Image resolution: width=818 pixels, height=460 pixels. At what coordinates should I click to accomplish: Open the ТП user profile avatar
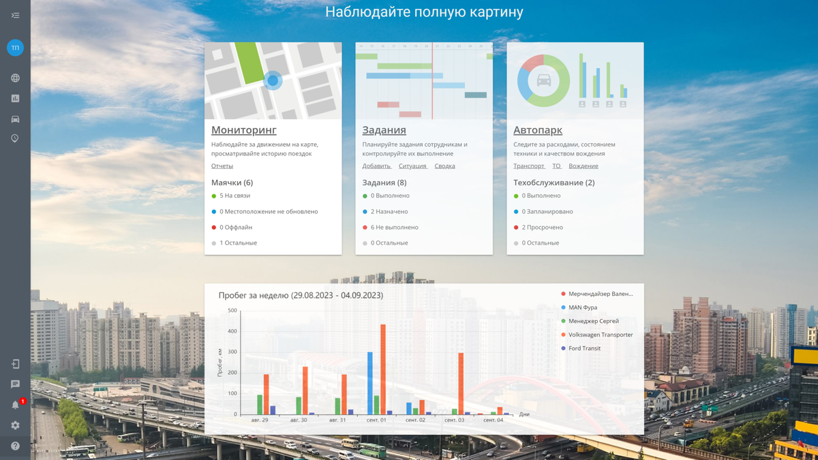(x=15, y=48)
